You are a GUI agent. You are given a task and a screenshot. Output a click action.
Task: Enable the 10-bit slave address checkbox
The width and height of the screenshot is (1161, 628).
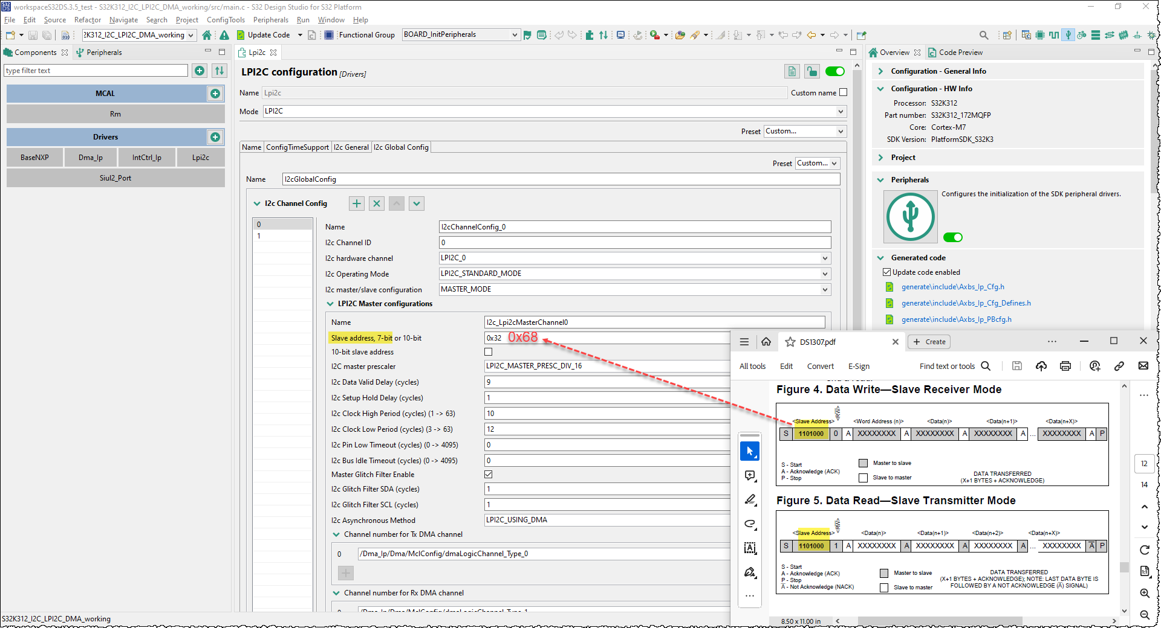tap(488, 351)
